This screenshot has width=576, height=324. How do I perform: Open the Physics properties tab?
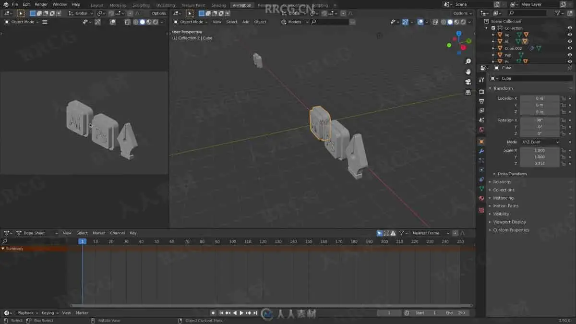pos(481,170)
